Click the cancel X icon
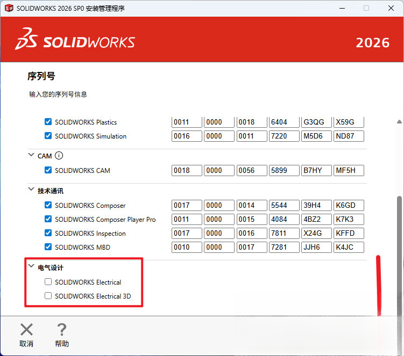The width and height of the screenshot is (404, 356). (26, 330)
